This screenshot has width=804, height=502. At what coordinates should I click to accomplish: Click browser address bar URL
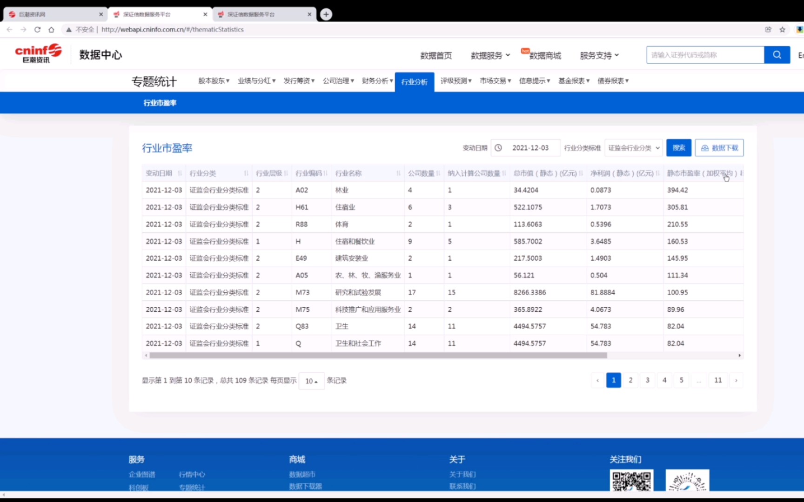tap(172, 29)
